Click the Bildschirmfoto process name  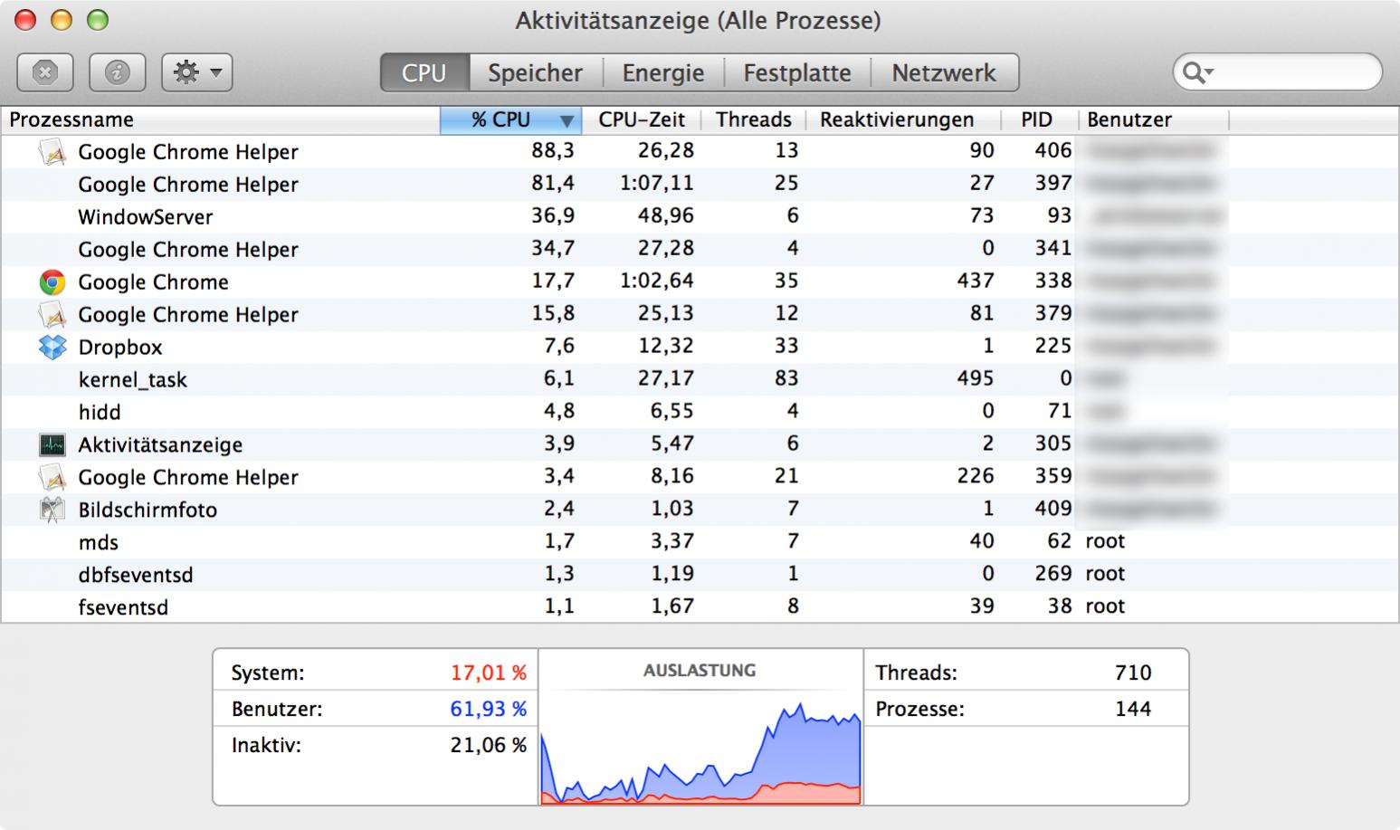point(148,510)
